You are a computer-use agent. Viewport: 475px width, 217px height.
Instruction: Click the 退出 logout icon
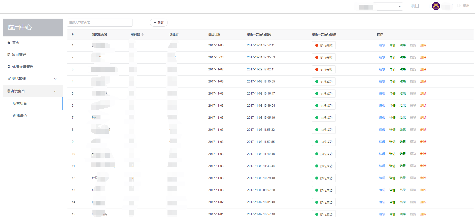pyautogui.click(x=459, y=6)
